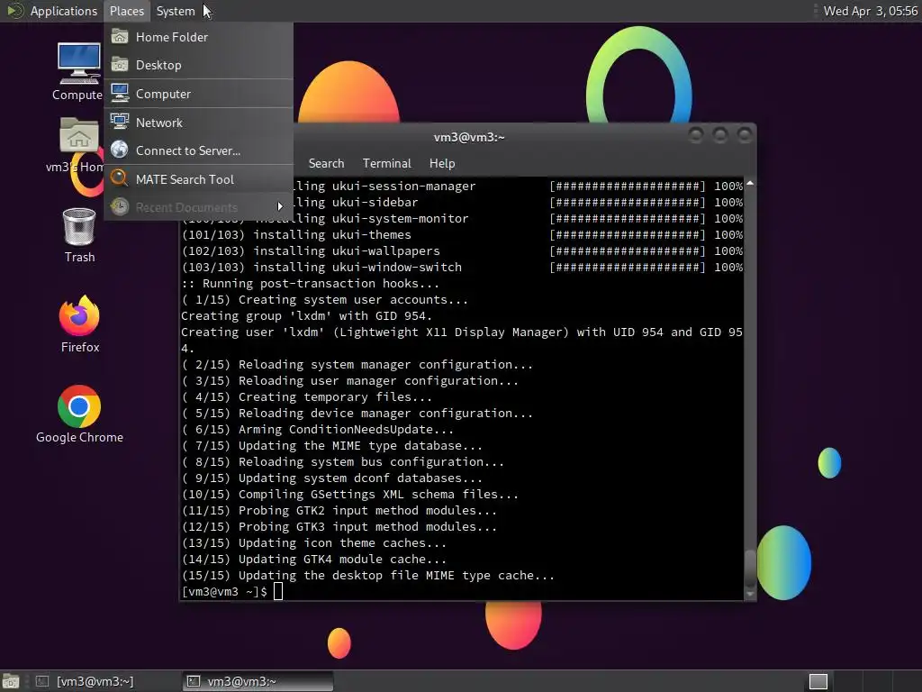Close the terminal window
This screenshot has height=692, width=922.
click(745, 136)
